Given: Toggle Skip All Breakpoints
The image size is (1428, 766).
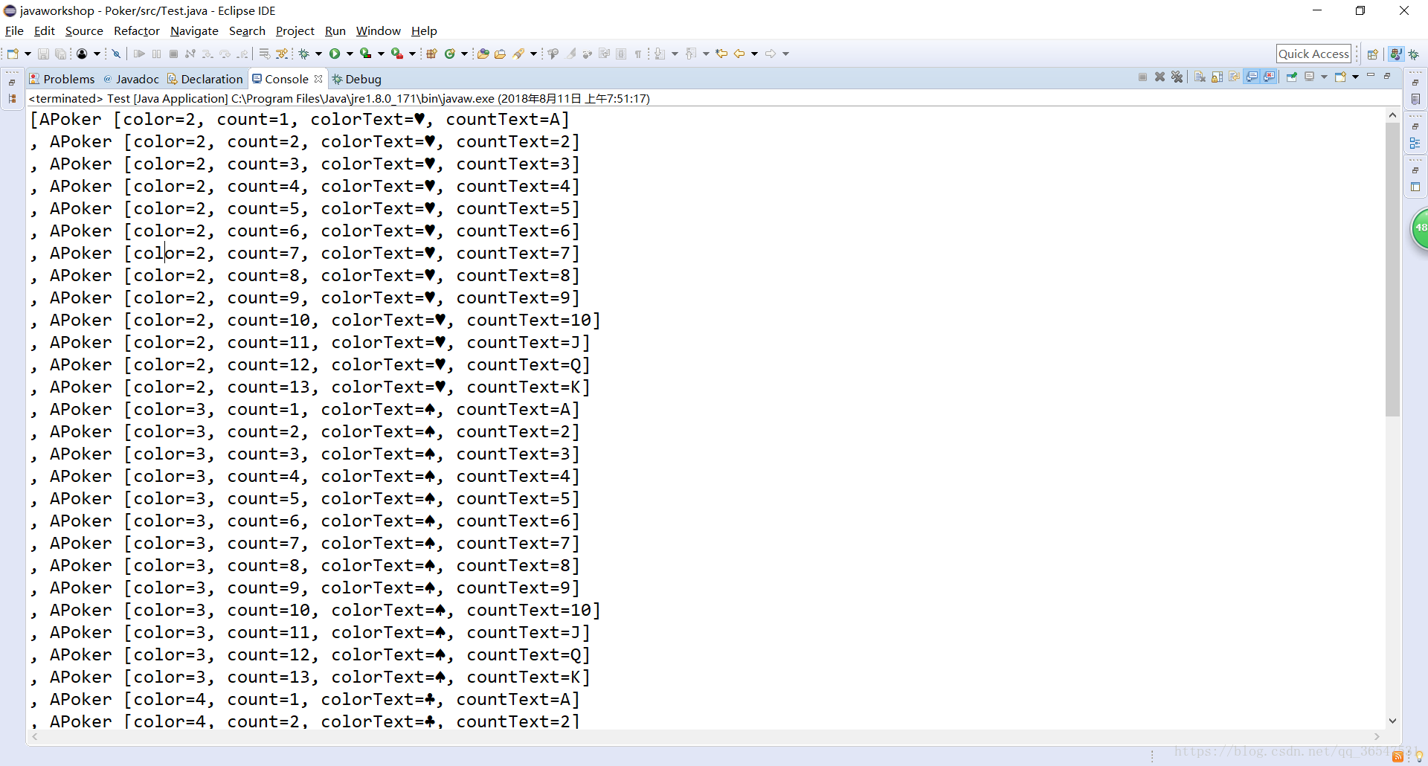Looking at the screenshot, I should click(x=116, y=54).
